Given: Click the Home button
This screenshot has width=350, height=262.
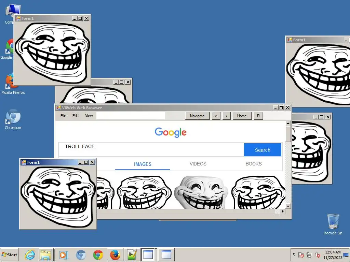Looking at the screenshot, I should point(242,116).
